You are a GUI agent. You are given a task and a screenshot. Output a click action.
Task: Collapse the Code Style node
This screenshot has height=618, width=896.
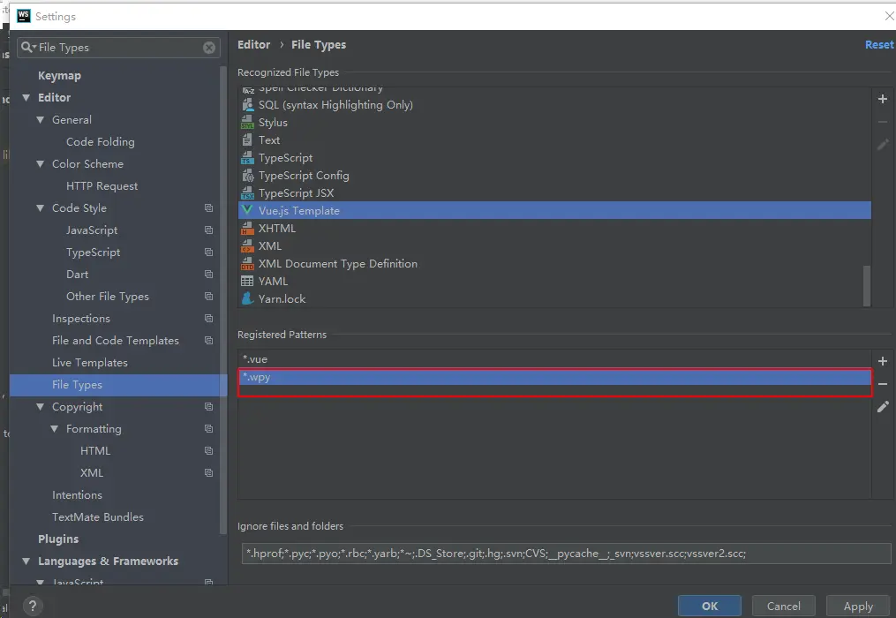(40, 208)
